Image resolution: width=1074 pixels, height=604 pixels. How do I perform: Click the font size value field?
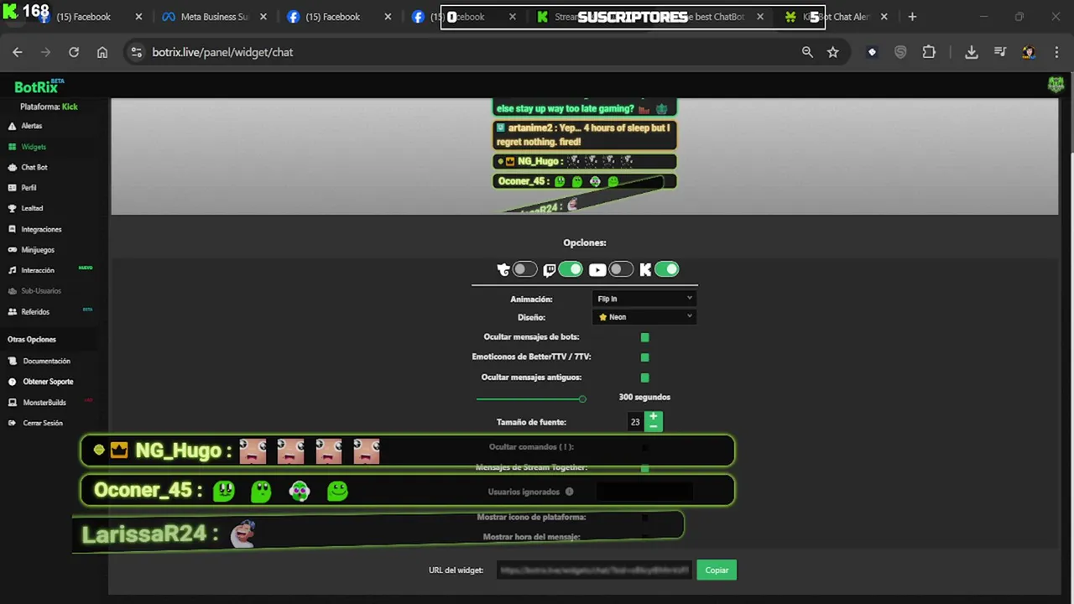point(635,422)
